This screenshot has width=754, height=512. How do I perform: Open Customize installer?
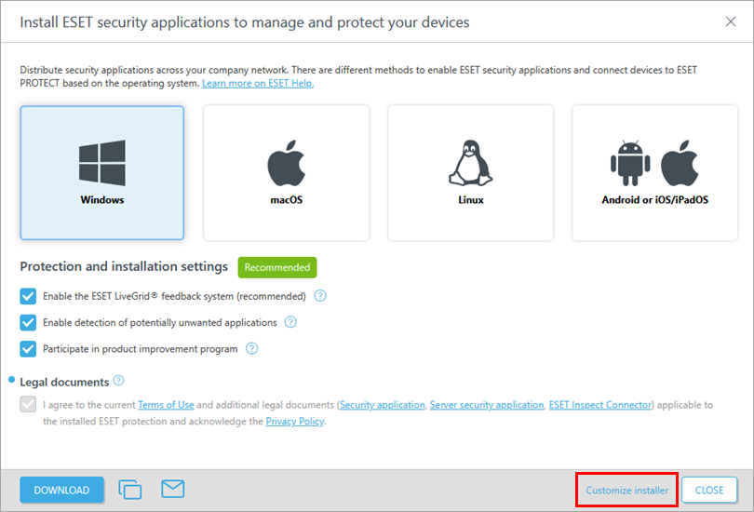(626, 490)
